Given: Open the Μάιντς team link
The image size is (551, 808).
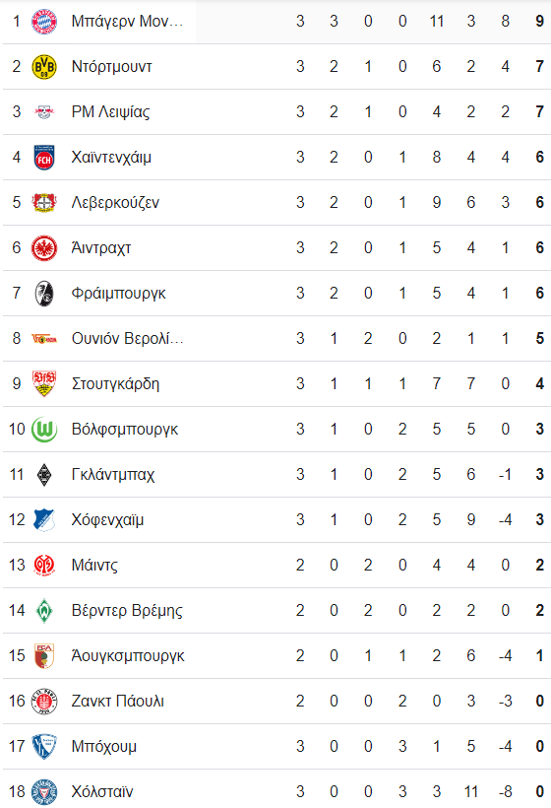Looking at the screenshot, I should pyautogui.click(x=94, y=566).
